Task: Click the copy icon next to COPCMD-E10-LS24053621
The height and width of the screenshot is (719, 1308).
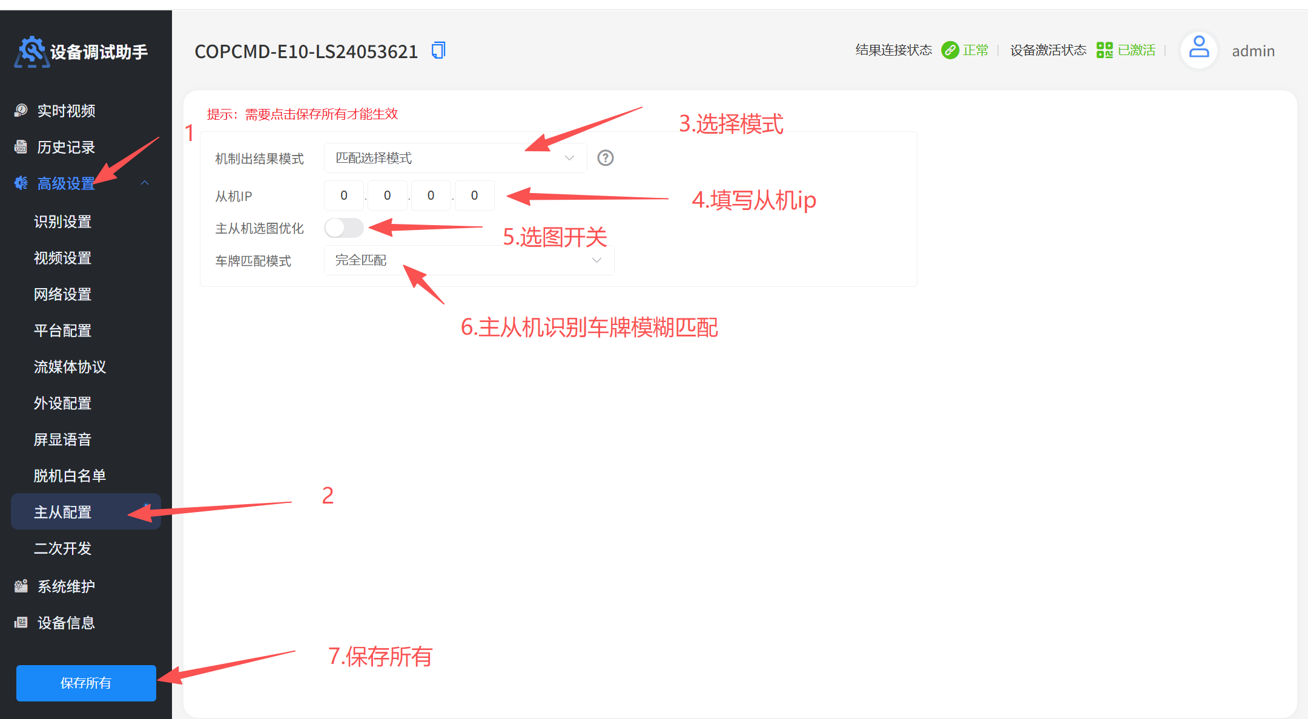Action: (x=438, y=50)
